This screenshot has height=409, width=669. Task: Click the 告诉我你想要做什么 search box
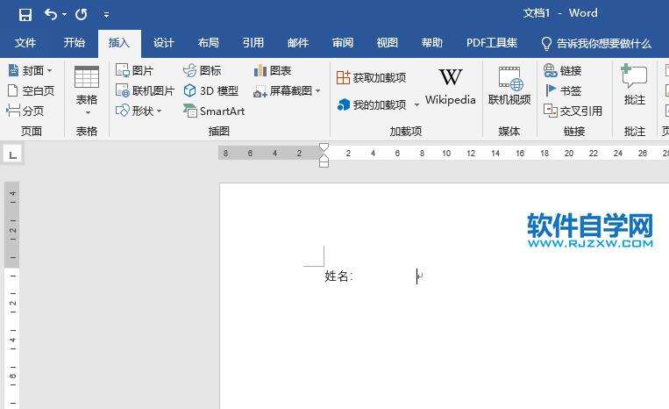pos(596,43)
